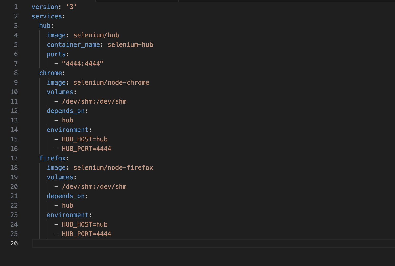
Task: Click the 'container_name' key
Action: tap(73, 45)
